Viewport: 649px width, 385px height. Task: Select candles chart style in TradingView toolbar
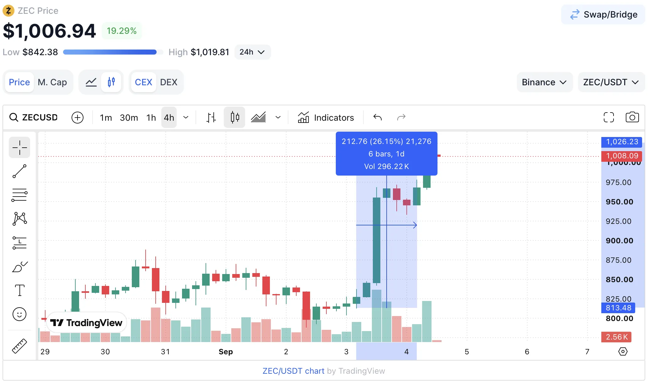[234, 118]
